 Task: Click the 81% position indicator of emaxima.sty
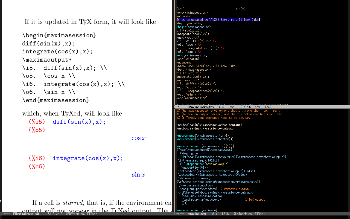click(214, 214)
